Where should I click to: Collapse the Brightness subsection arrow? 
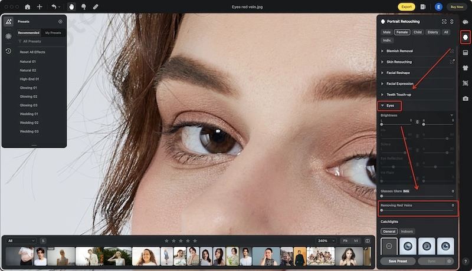click(452, 115)
